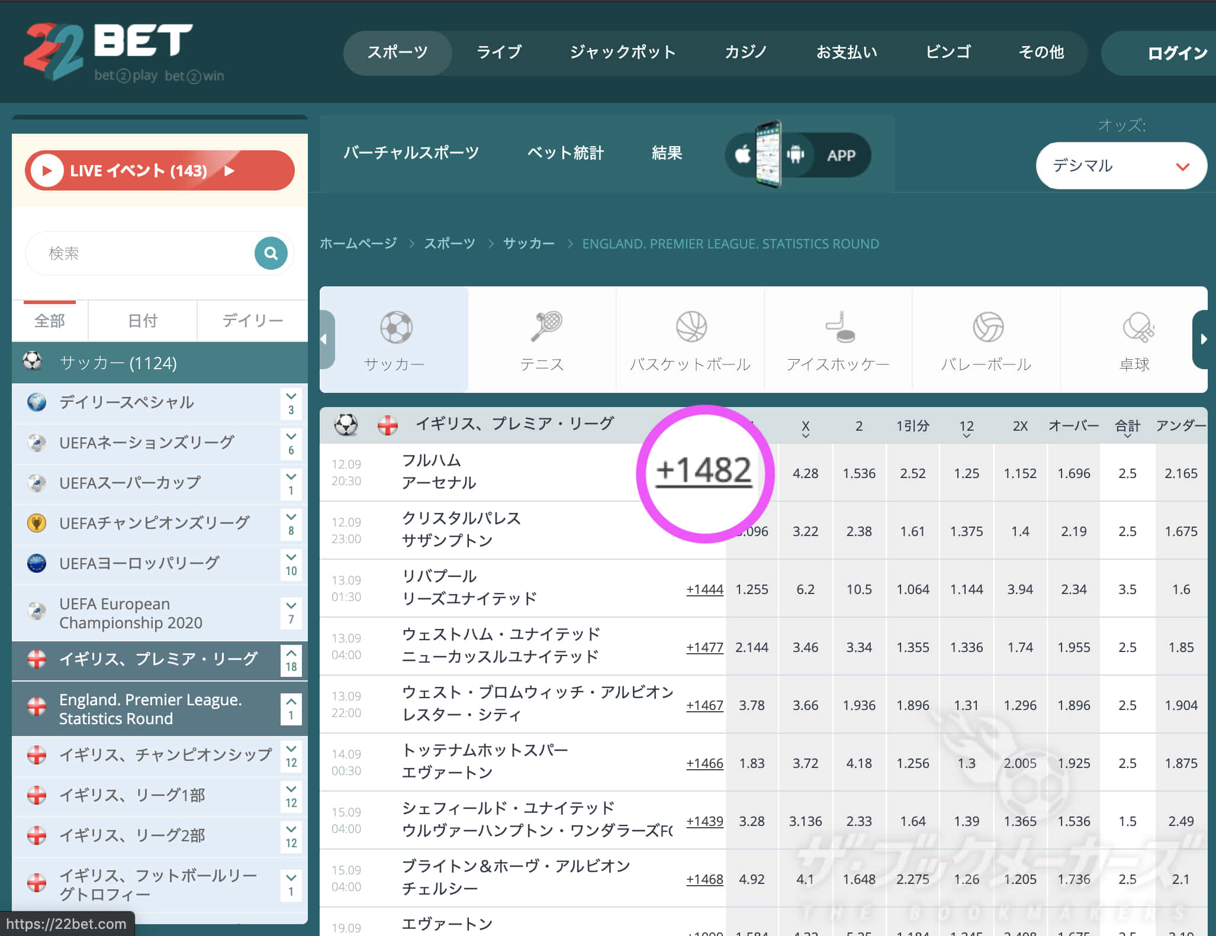Screen dimensions: 1216x936
Task: Expand UEFAチャンピオンズリーグ in the sidebar
Action: tap(291, 524)
